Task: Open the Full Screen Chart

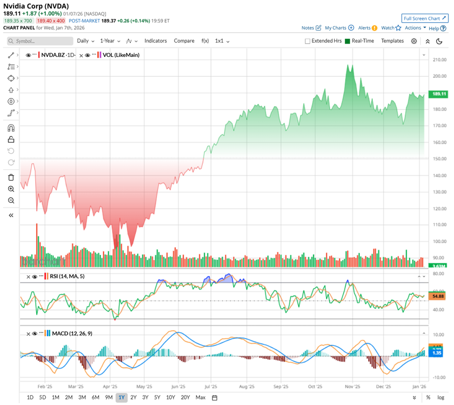Action: tap(425, 18)
